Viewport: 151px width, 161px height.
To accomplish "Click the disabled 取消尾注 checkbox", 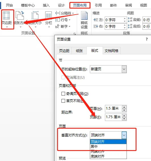I will pyautogui.click(x=63, y=77).
